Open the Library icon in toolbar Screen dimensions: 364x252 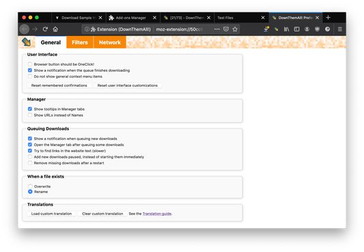click(286, 29)
